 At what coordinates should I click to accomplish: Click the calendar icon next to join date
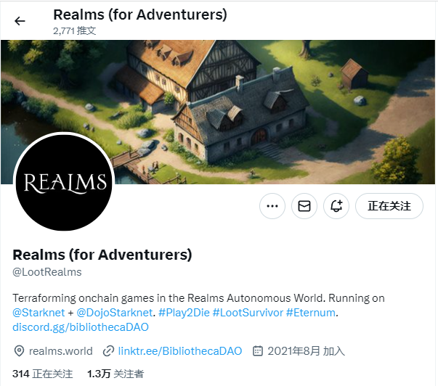(x=258, y=351)
